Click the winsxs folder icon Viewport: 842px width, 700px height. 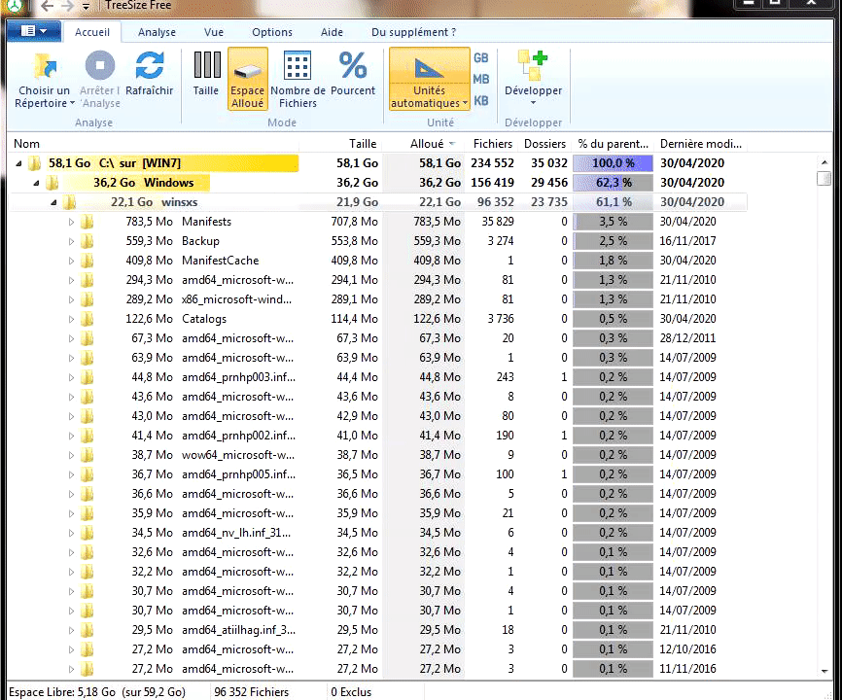(70, 202)
